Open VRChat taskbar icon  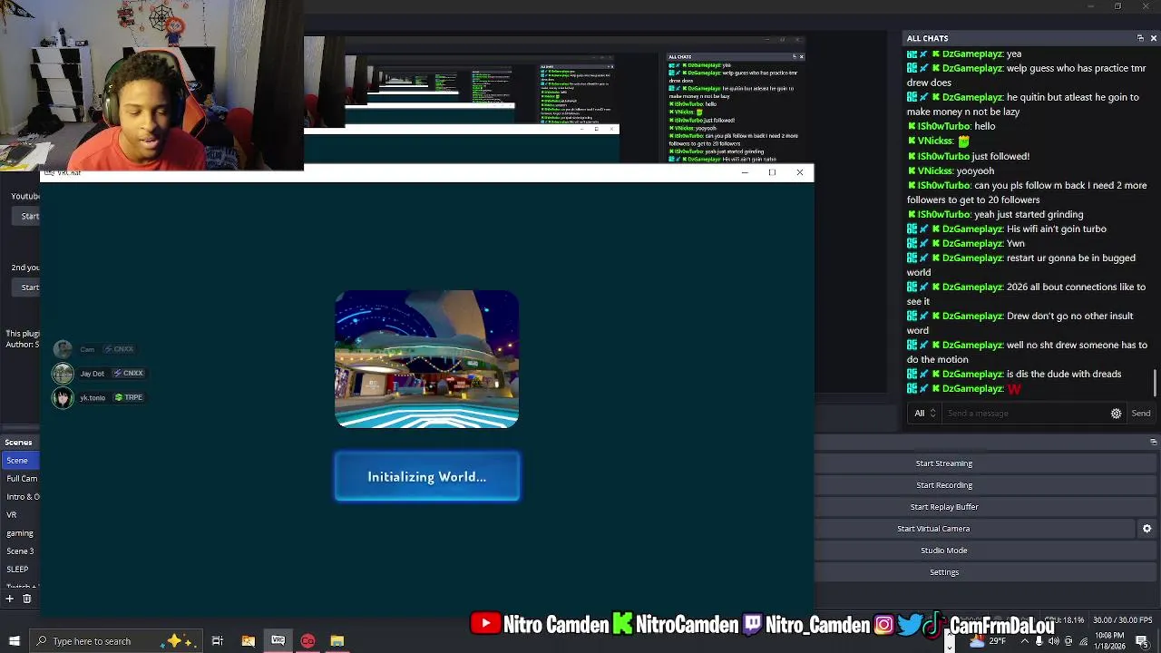278,641
